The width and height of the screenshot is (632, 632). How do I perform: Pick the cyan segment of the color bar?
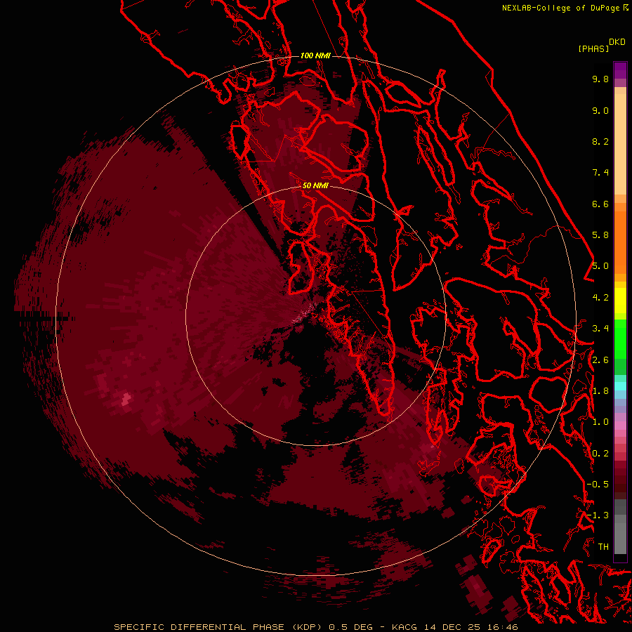point(620,386)
